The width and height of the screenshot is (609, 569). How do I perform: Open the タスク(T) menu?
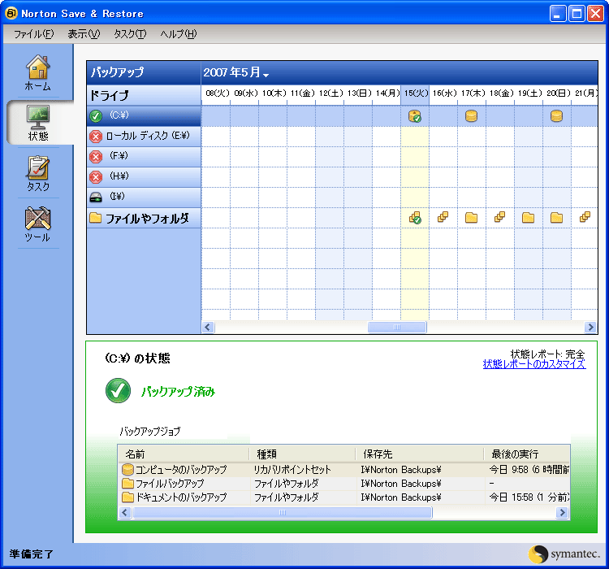(130, 34)
